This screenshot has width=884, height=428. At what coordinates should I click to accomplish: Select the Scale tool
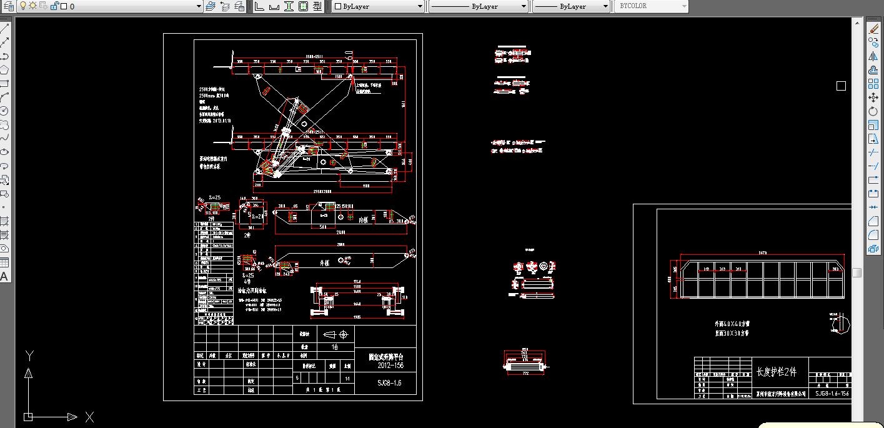[873, 125]
